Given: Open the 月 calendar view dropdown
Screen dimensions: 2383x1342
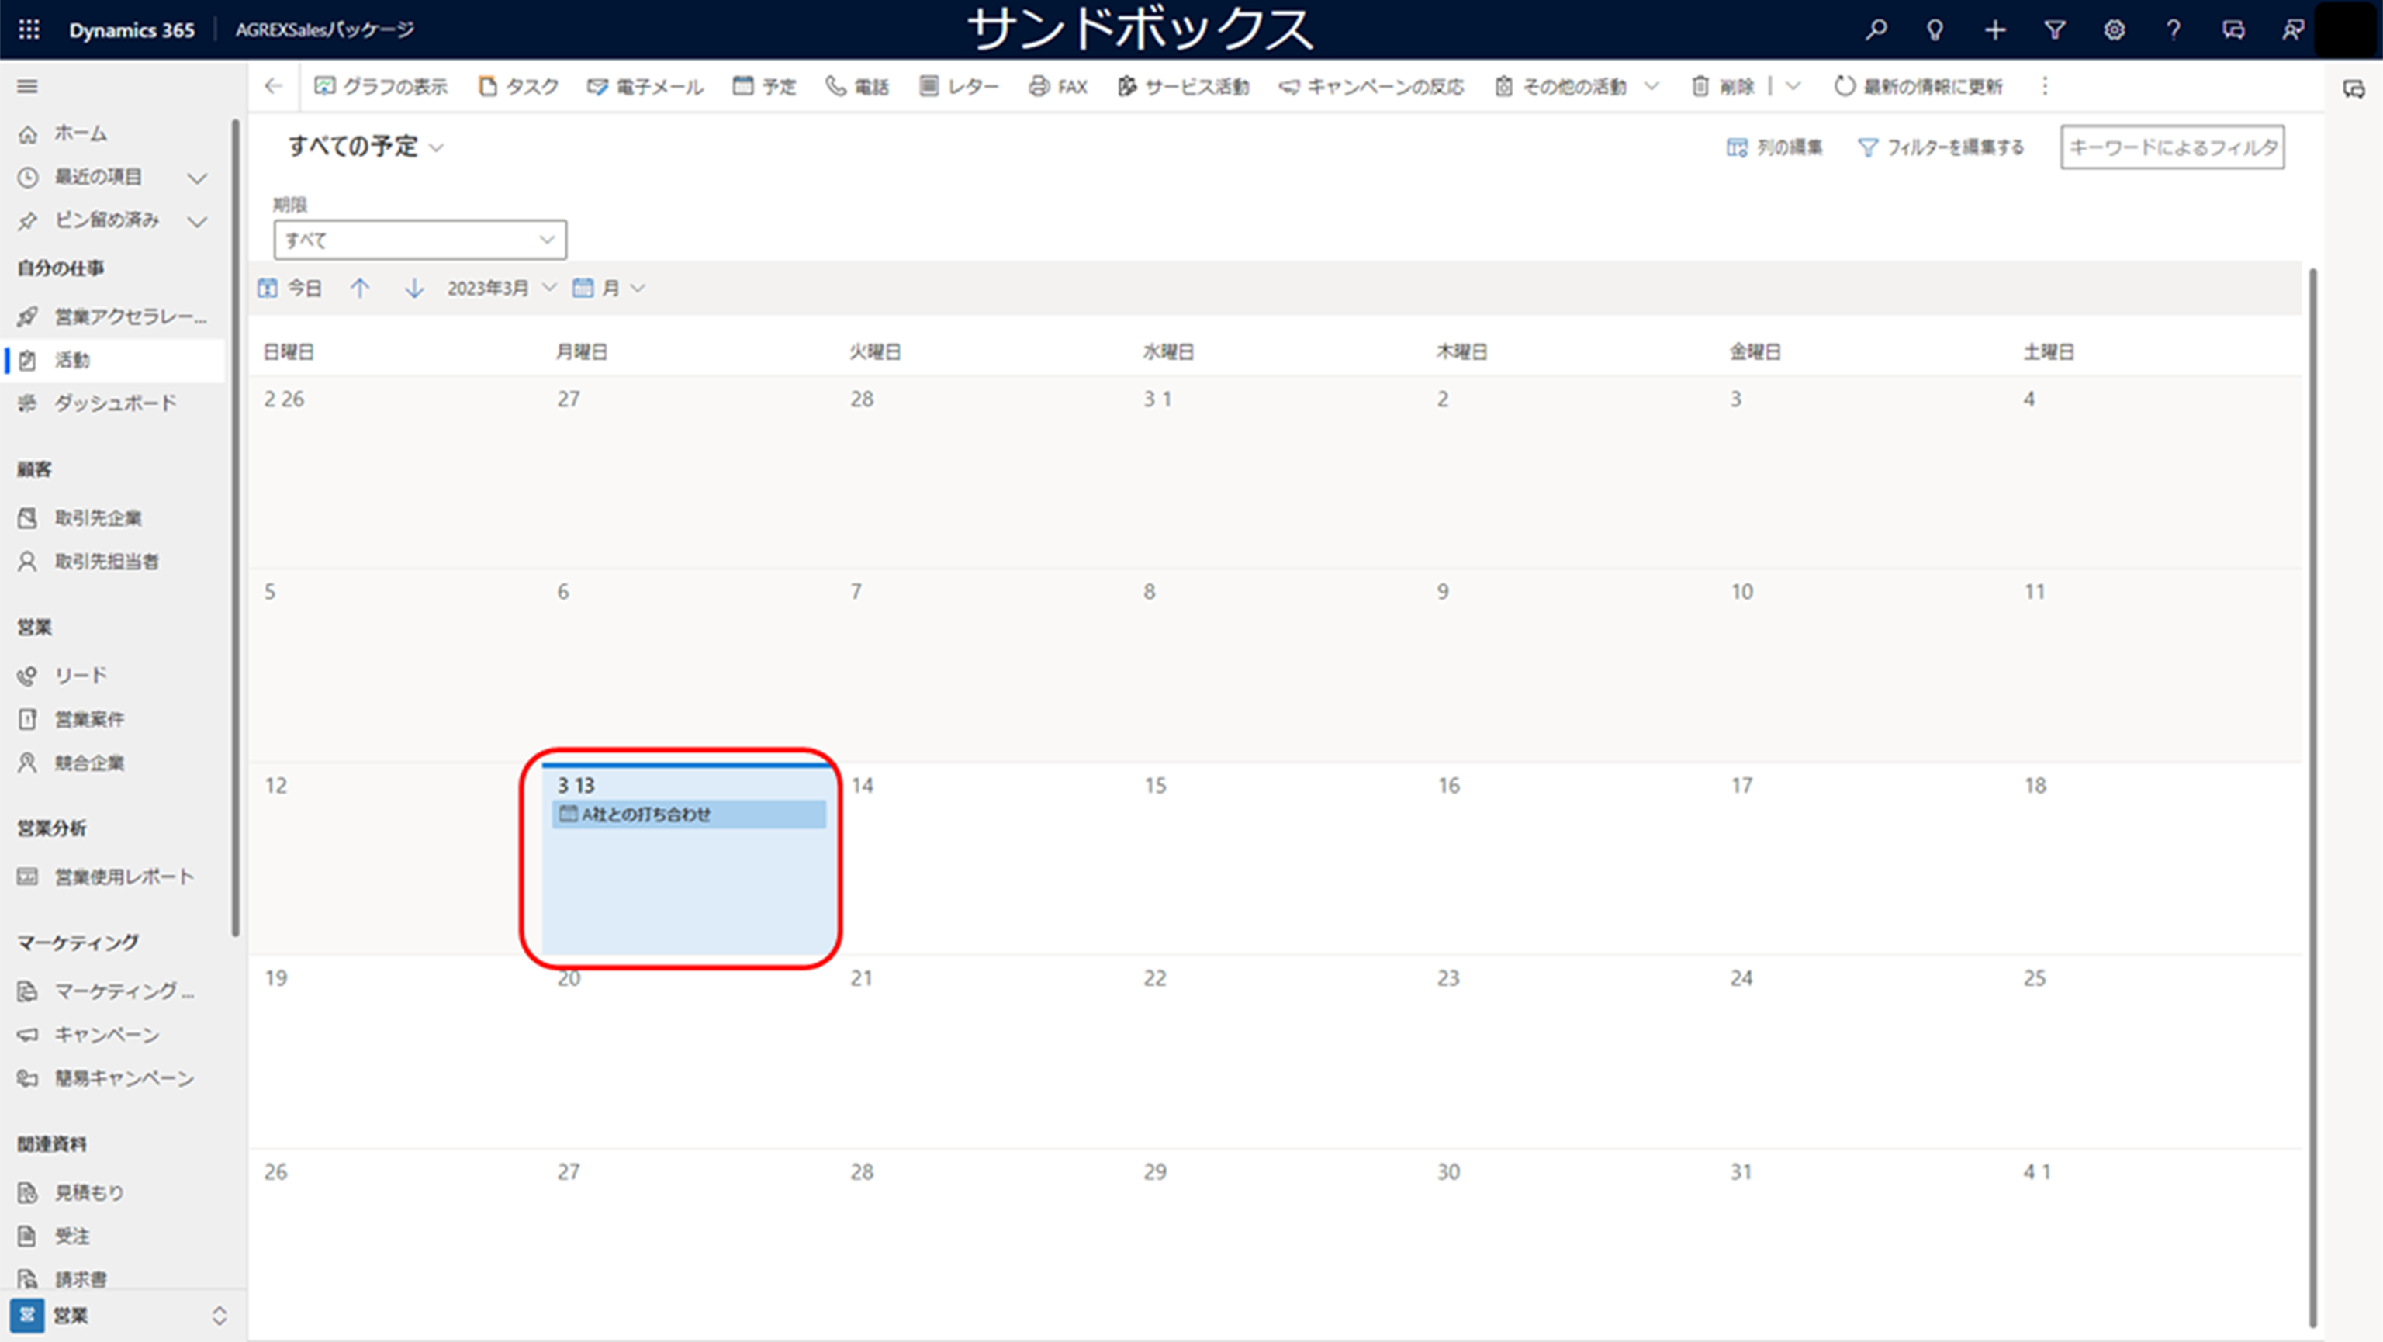Looking at the screenshot, I should [609, 289].
